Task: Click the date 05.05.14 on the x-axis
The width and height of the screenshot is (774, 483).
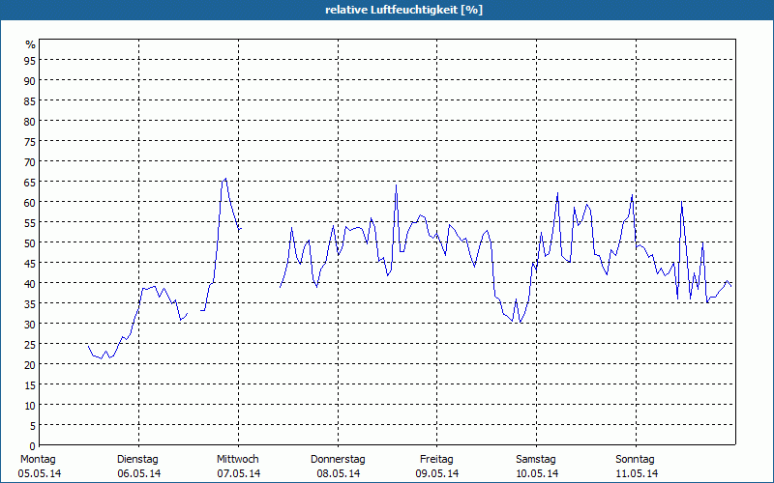Action: pyautogui.click(x=39, y=473)
